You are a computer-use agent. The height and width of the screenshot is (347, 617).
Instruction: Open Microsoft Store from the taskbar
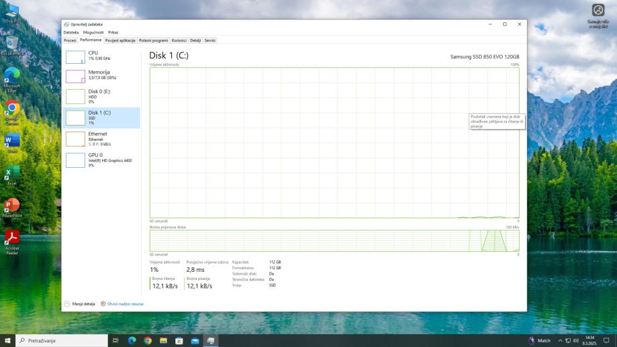(x=179, y=341)
